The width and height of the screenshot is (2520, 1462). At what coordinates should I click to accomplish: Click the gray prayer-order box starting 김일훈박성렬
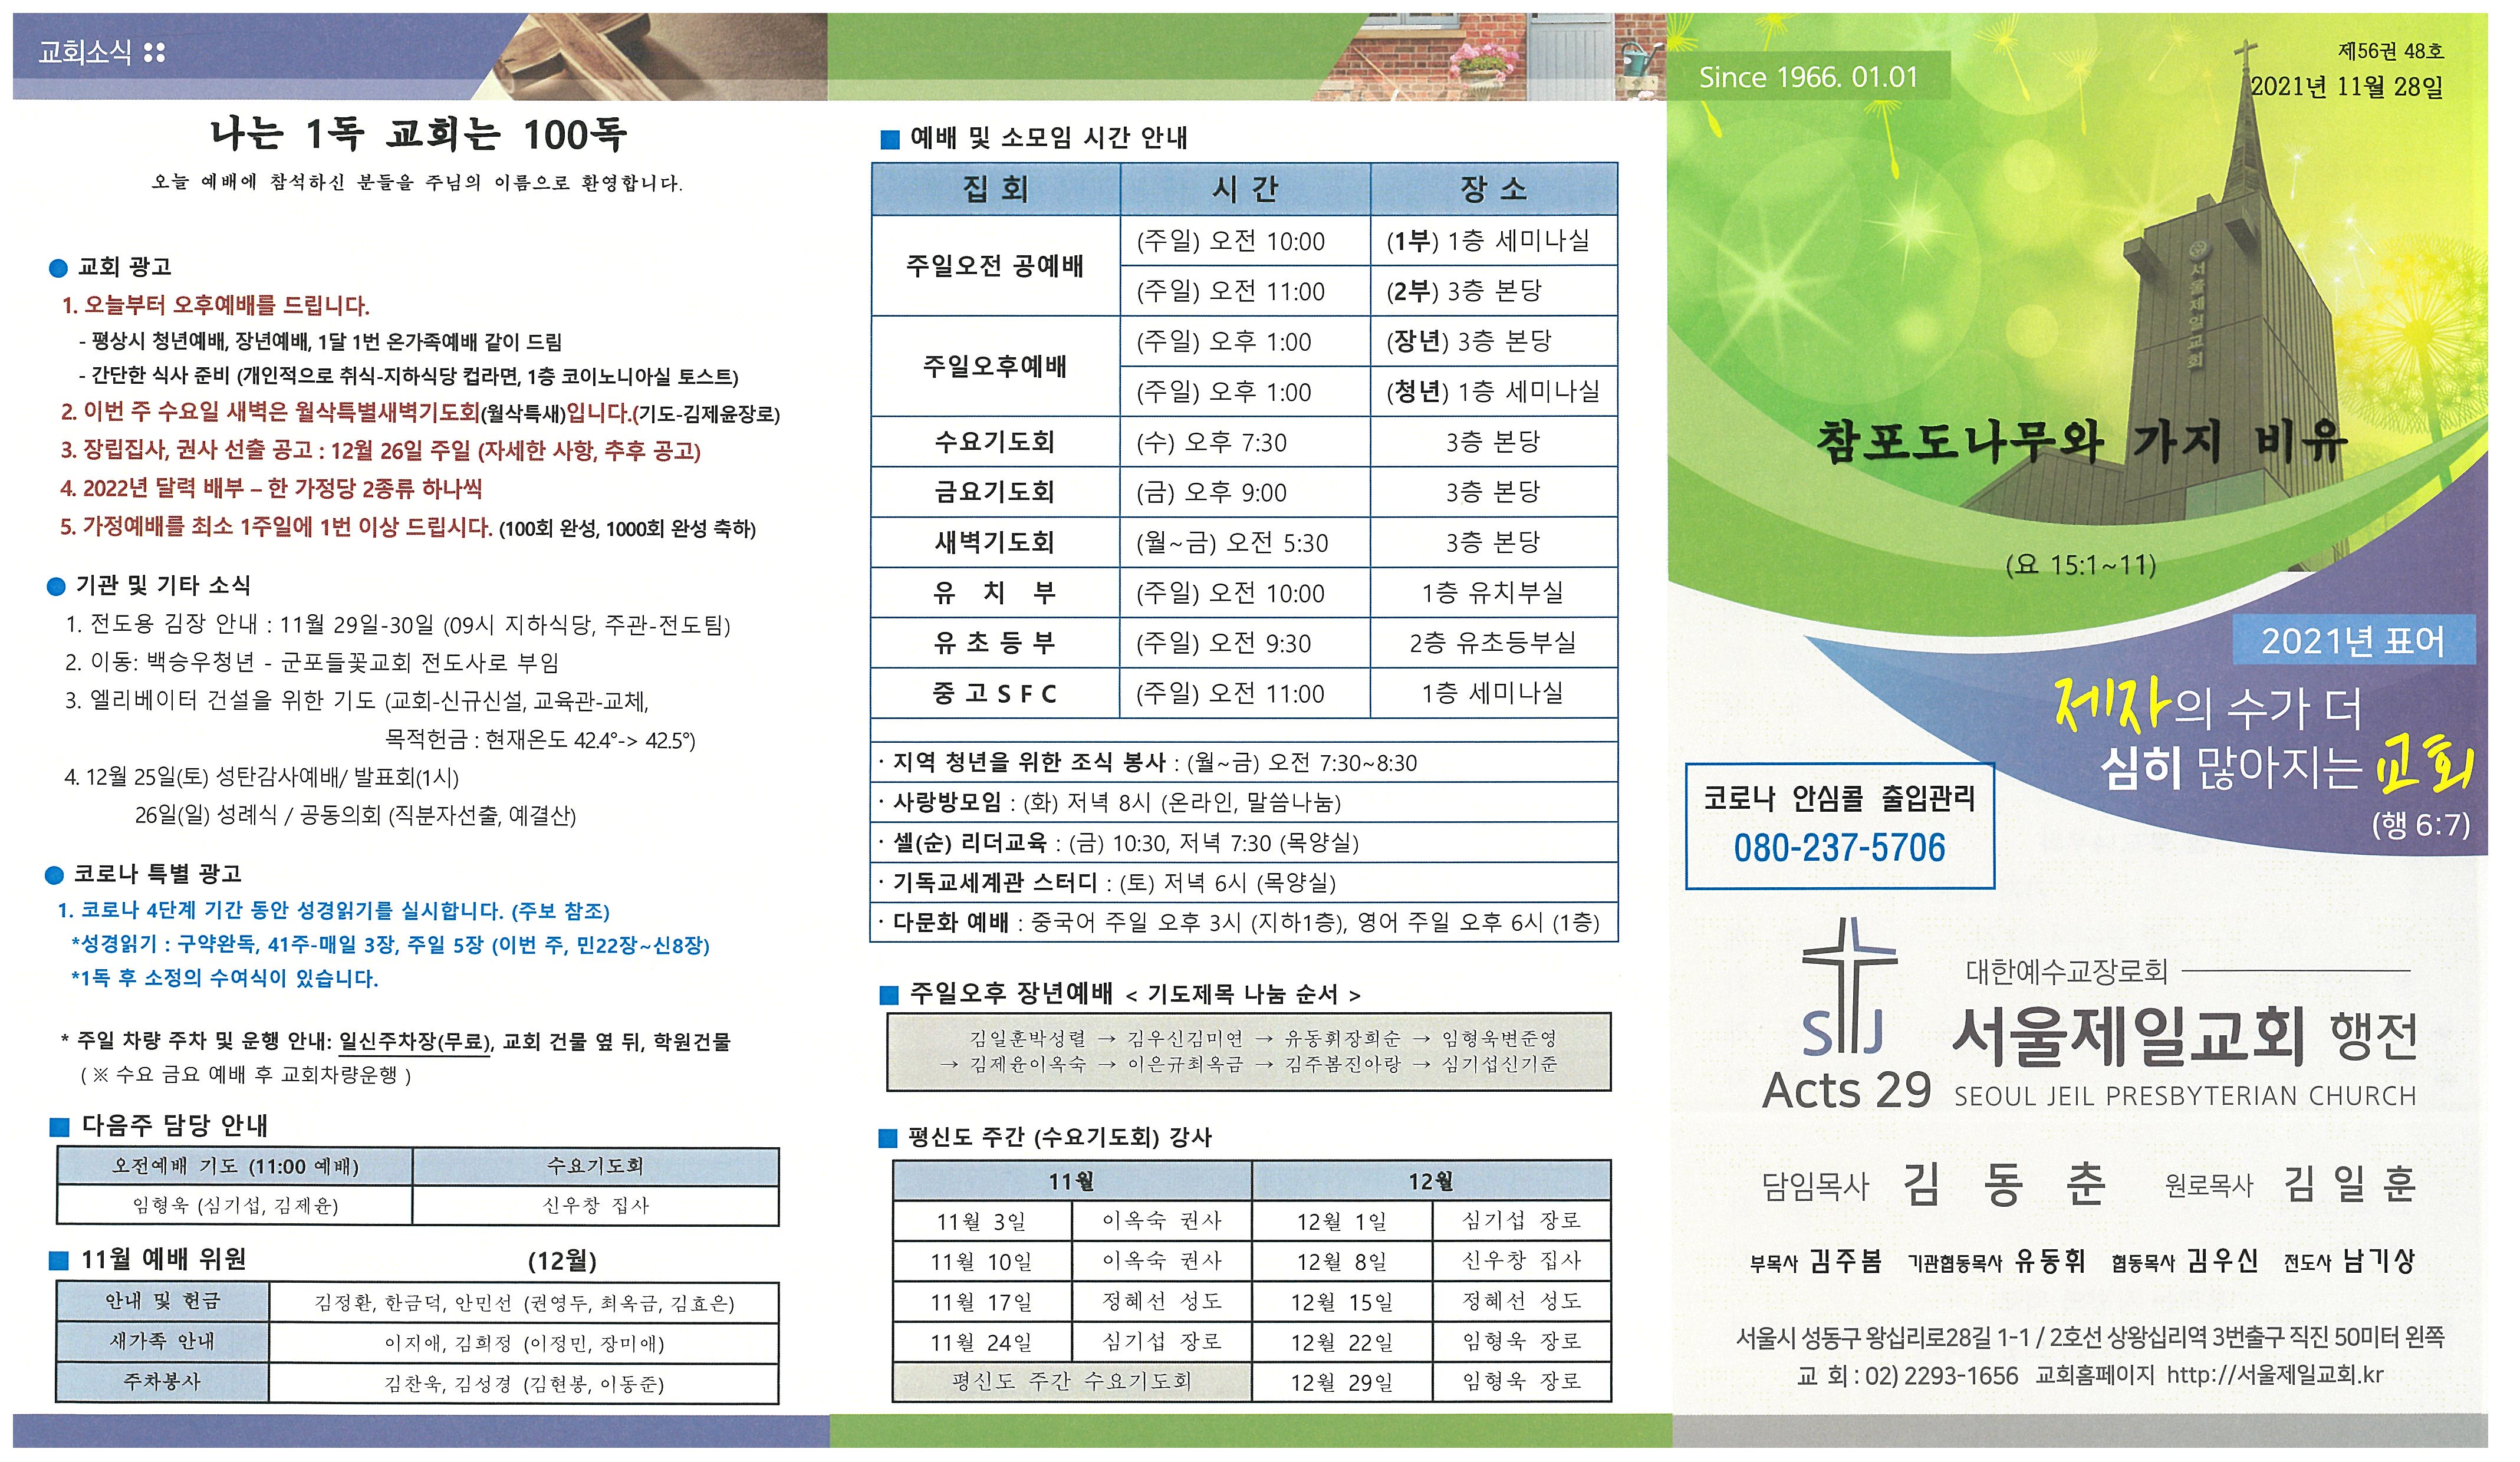click(x=1249, y=1053)
